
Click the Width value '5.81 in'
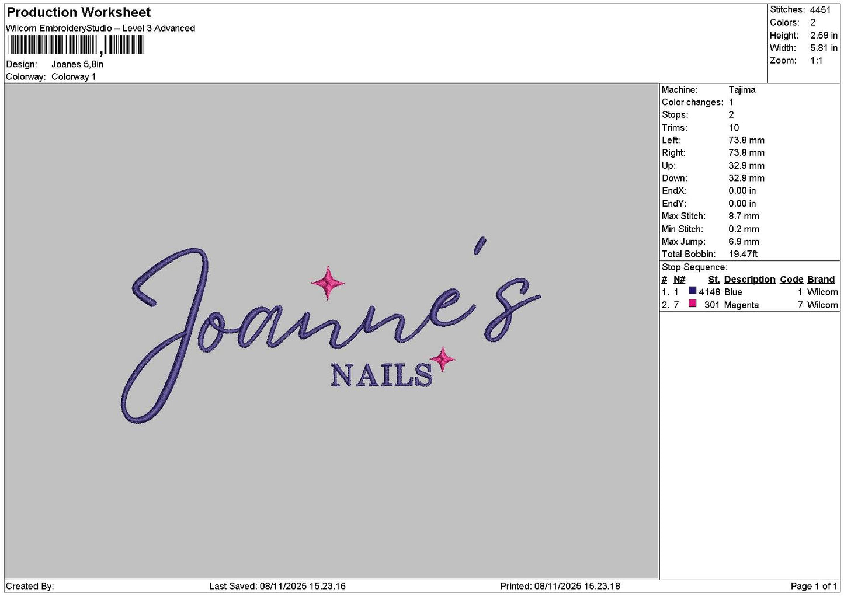tap(824, 48)
